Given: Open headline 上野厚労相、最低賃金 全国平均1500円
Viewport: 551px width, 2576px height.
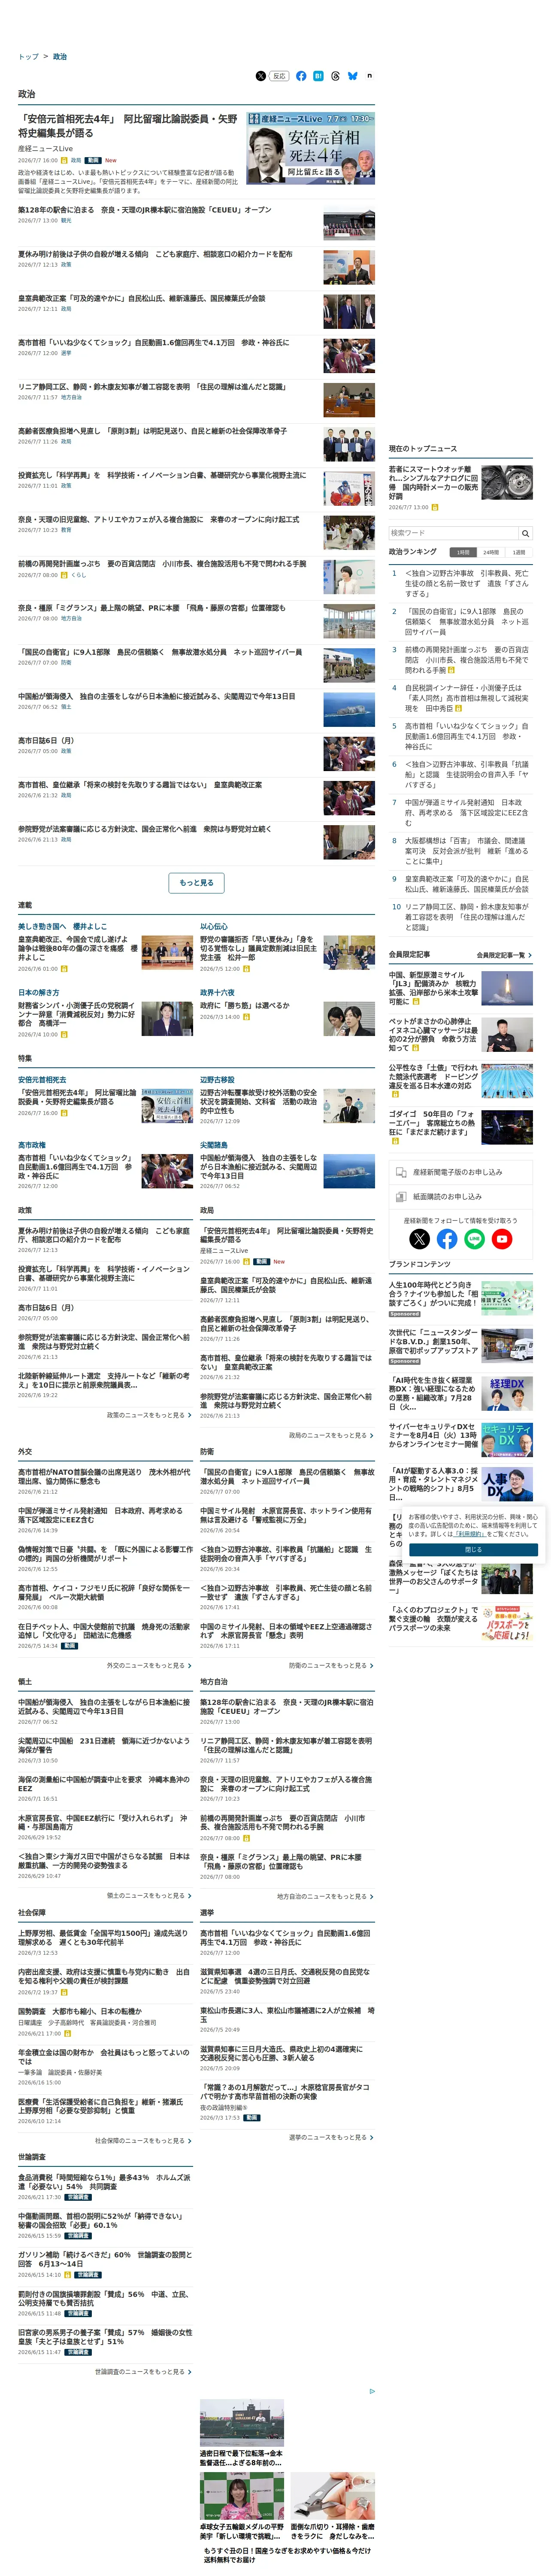Looking at the screenshot, I should click(x=102, y=1937).
